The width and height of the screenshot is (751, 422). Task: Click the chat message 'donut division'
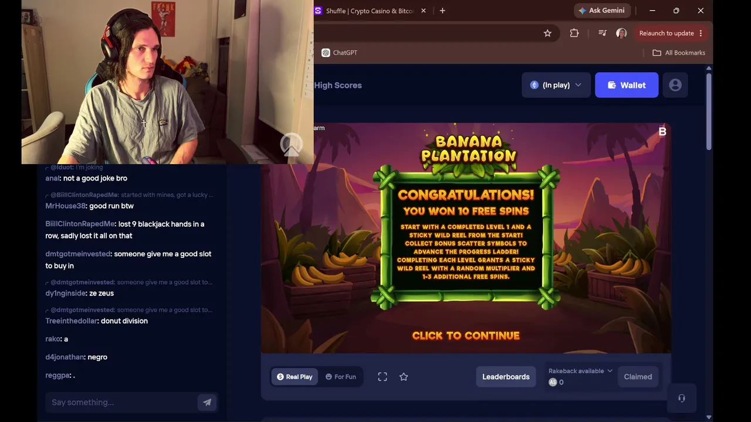[124, 321]
